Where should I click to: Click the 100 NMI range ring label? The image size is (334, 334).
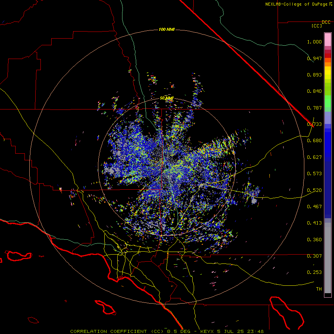[x=167, y=29]
